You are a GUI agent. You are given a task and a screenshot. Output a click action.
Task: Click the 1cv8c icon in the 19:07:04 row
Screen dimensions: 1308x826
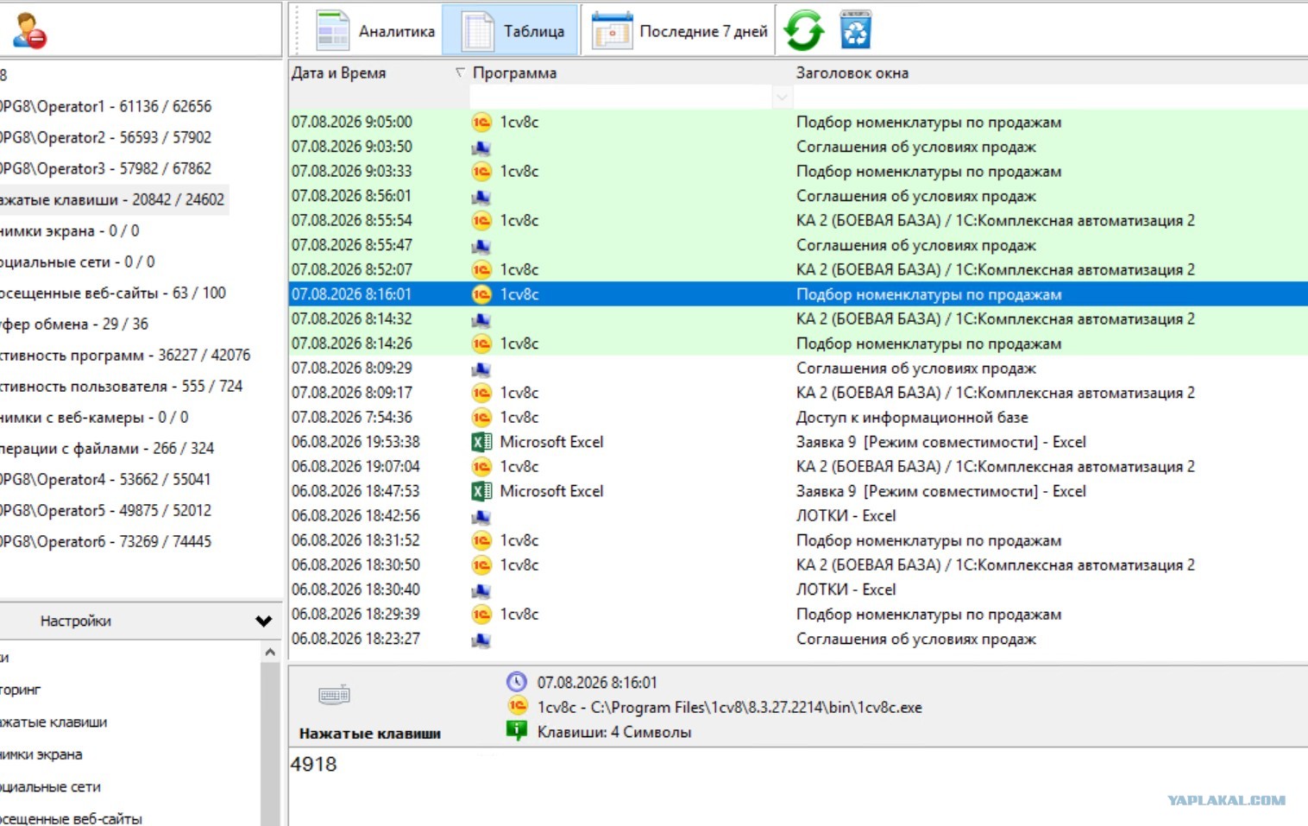(481, 467)
